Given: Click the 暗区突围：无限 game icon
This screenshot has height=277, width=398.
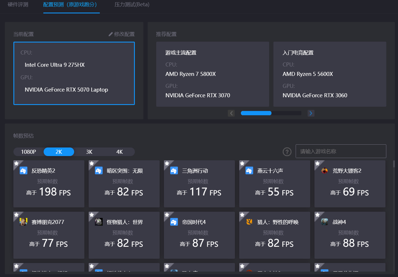Looking at the screenshot, I should pos(99,171).
